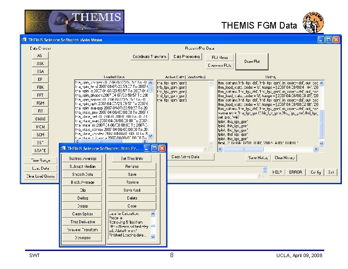Image resolution: width=348 pixels, height=269 pixels.
Task: Click the Deflag button
Action: pyautogui.click(x=82, y=198)
